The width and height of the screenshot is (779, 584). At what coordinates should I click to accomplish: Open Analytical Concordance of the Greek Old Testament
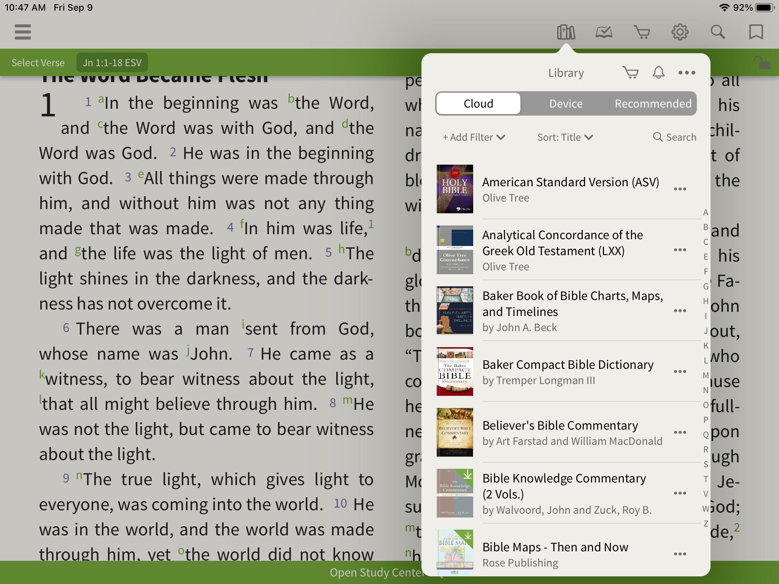[x=563, y=243]
